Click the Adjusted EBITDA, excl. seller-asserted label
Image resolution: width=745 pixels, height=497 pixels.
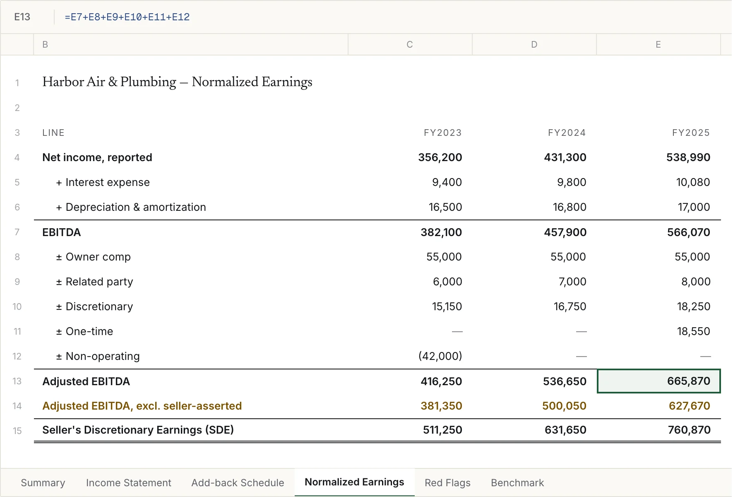click(142, 406)
